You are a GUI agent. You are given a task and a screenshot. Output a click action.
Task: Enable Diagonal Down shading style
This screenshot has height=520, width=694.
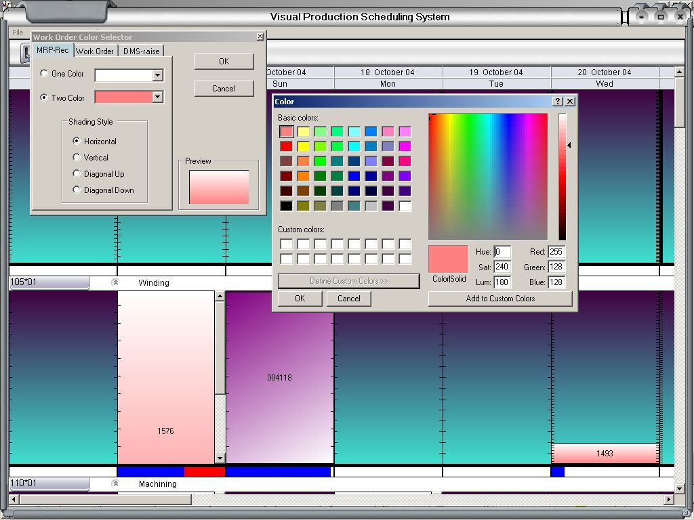(x=77, y=190)
